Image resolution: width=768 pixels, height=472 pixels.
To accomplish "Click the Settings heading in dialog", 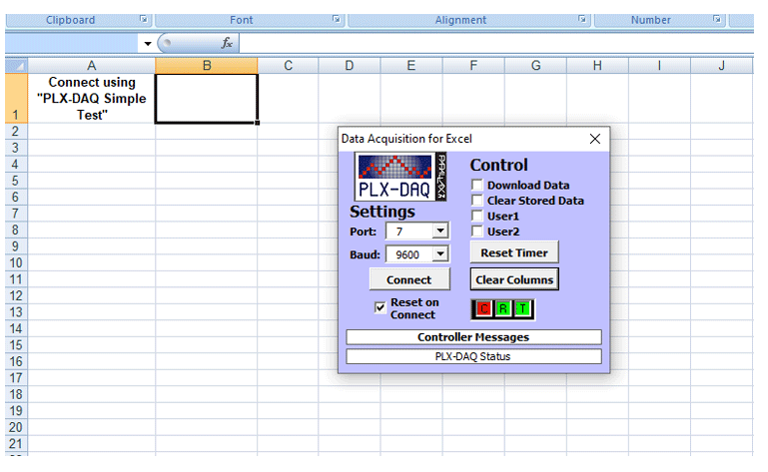I will click(383, 212).
